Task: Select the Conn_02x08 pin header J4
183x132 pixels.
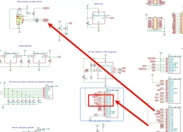Action: point(154,23)
